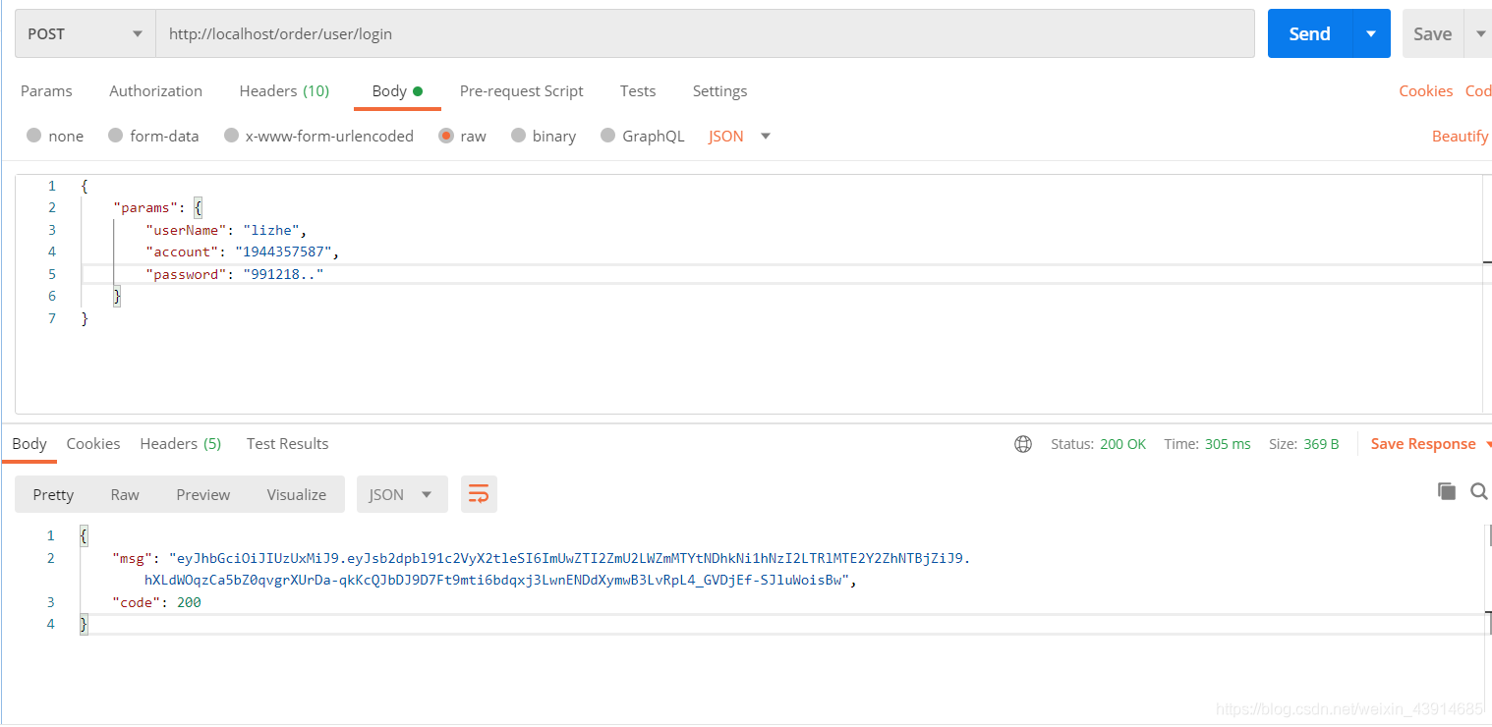Click the "userName": "lizhe" line
1492x727 pixels.
227,230
